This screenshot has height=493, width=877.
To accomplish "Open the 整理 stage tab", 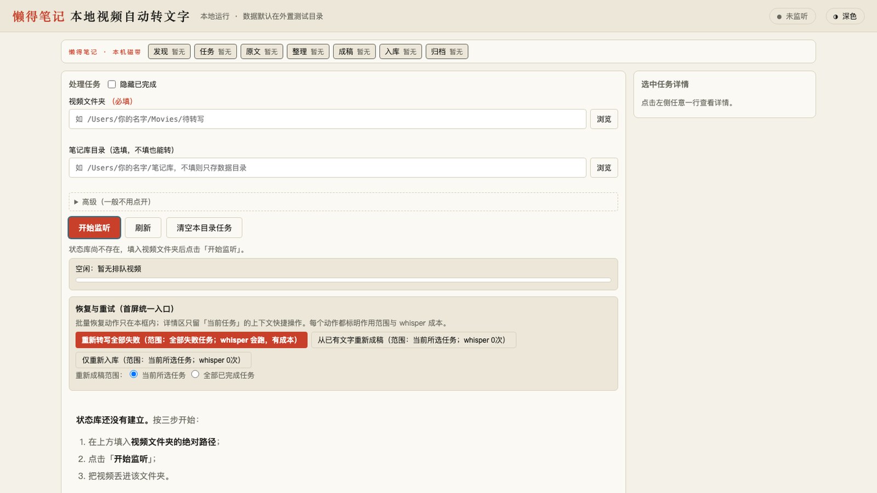I will pyautogui.click(x=308, y=51).
